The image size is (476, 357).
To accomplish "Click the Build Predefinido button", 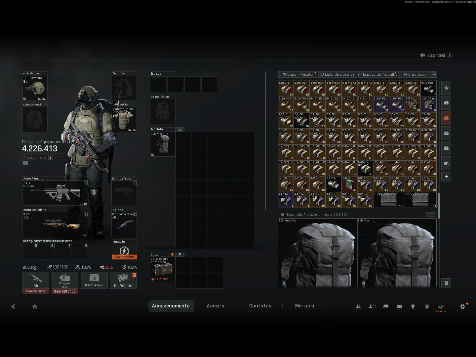I will [94, 280].
